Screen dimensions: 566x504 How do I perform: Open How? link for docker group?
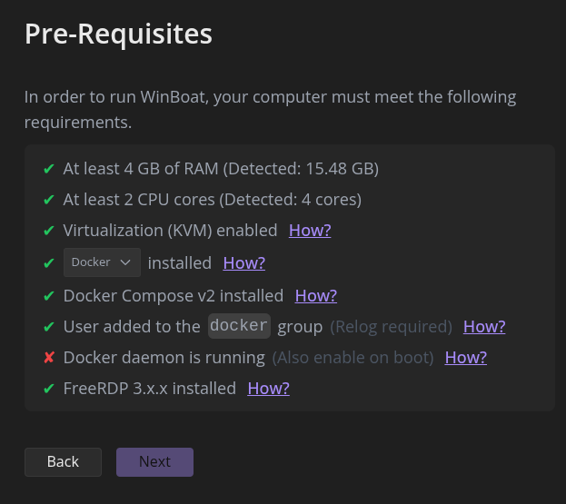[483, 326]
